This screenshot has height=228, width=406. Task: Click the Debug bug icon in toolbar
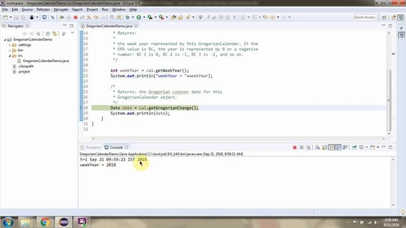(128, 17)
